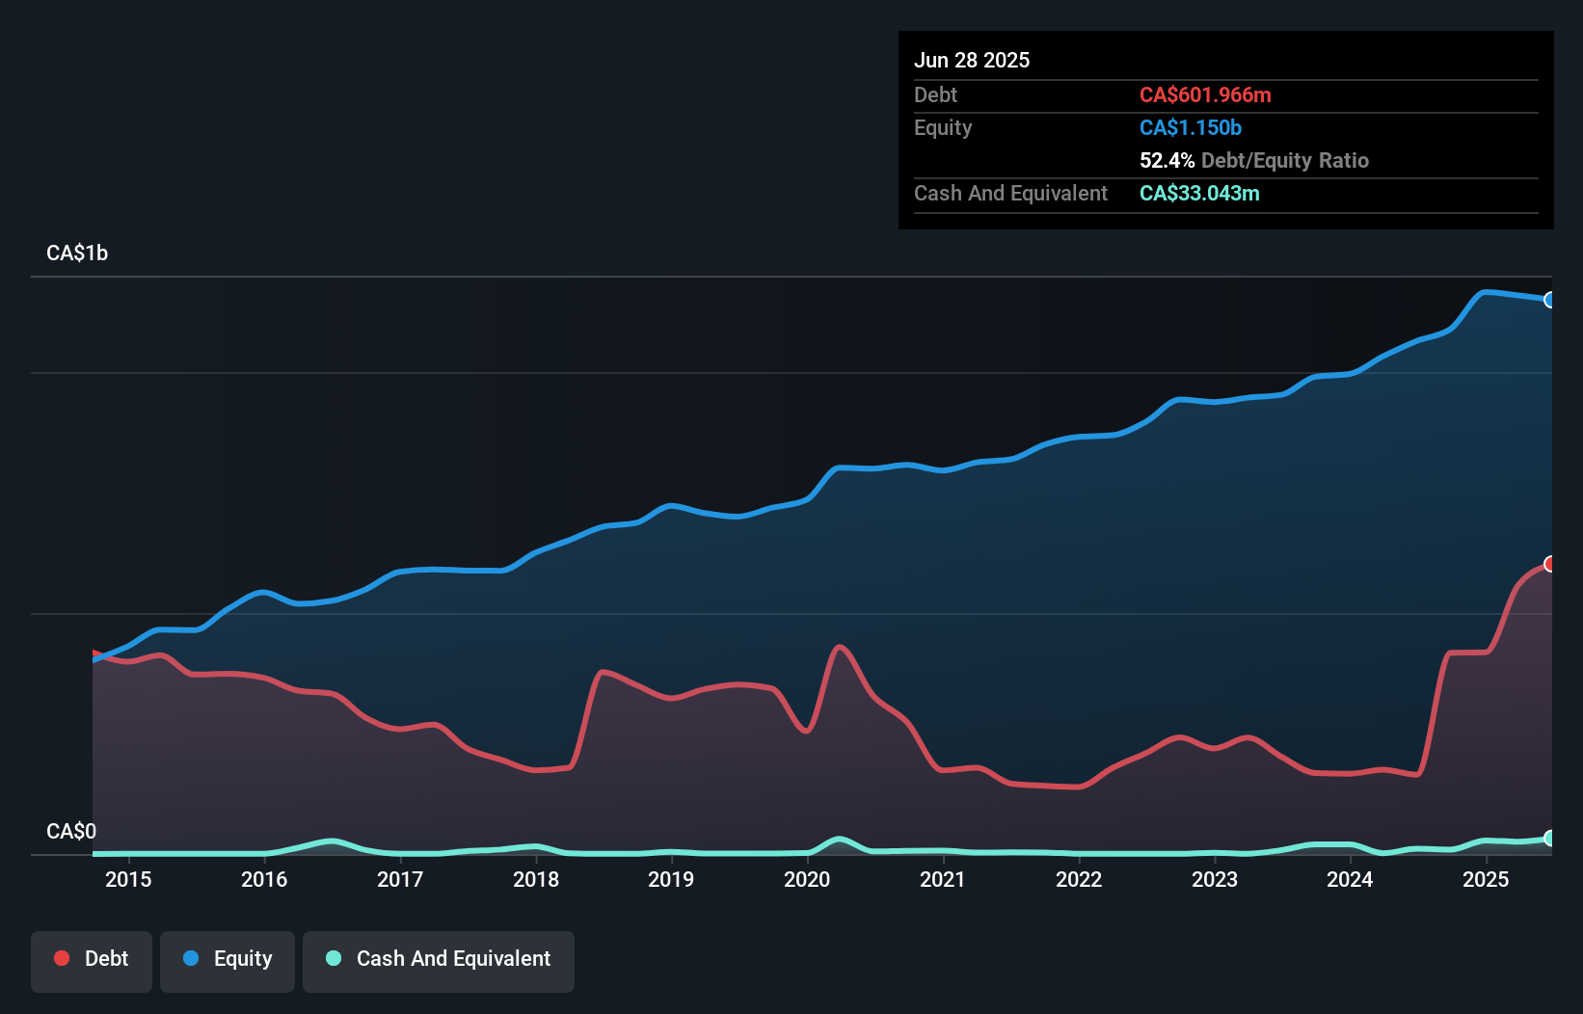The height and width of the screenshot is (1014, 1583).
Task: Open the Debt/Equity Ratio detail row
Action: tap(1253, 160)
